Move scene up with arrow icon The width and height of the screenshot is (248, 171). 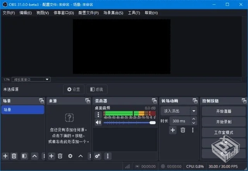34,156
